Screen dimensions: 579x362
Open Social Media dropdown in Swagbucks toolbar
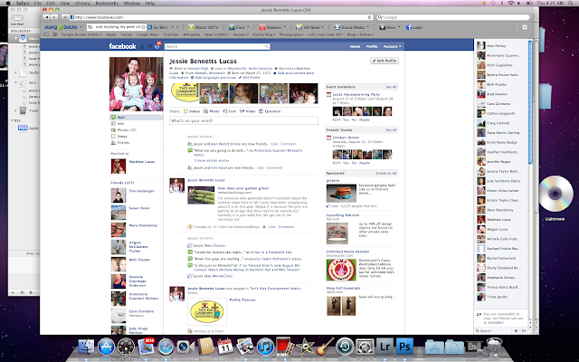(352, 27)
